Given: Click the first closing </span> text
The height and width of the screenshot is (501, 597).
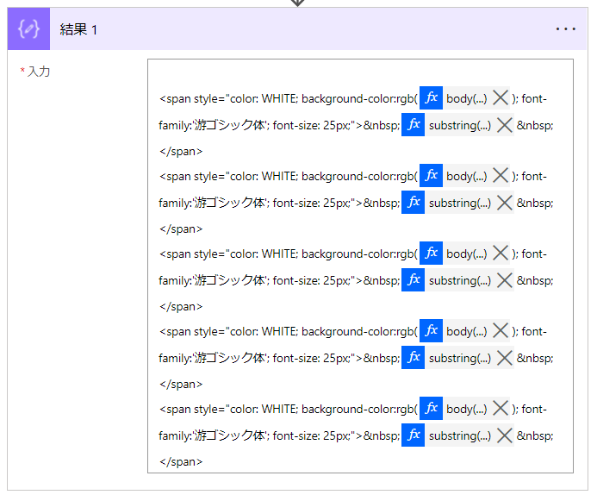Looking at the screenshot, I should 181,152.
